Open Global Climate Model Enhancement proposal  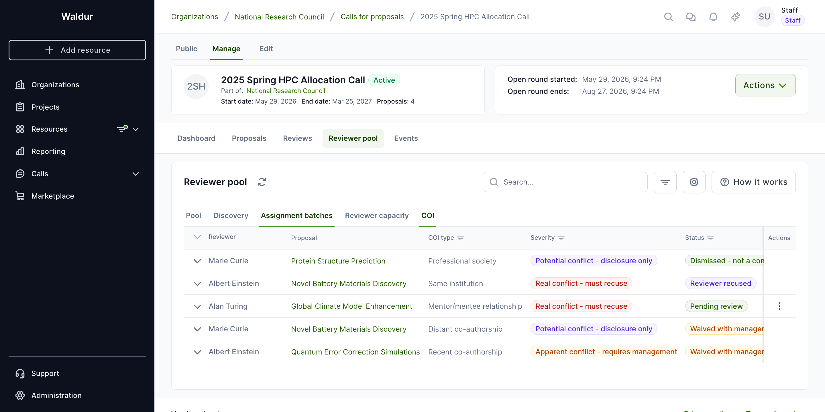coord(351,306)
